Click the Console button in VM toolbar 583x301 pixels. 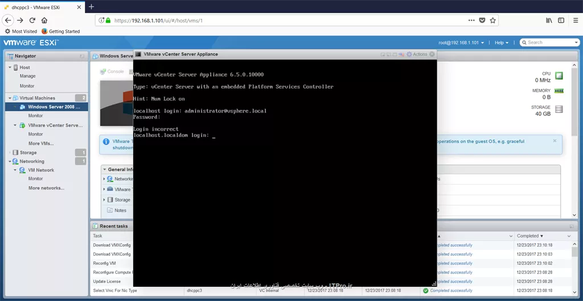point(112,72)
